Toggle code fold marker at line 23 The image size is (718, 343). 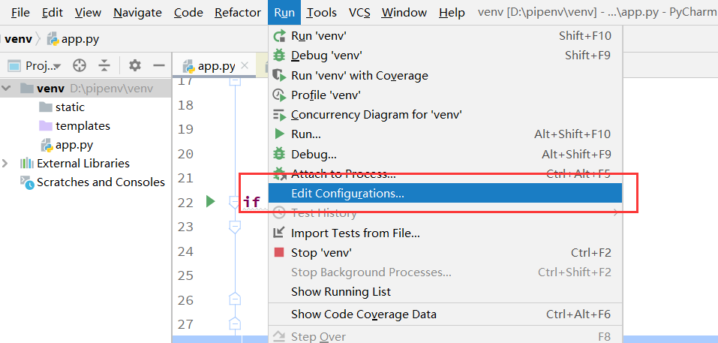click(234, 226)
